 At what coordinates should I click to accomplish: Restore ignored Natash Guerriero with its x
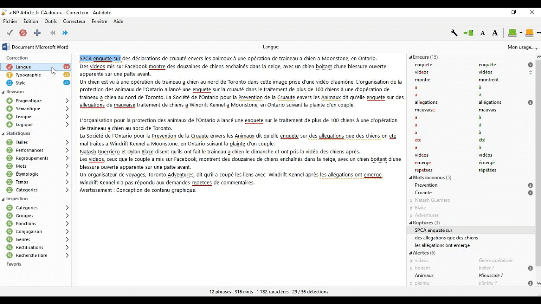(411, 201)
